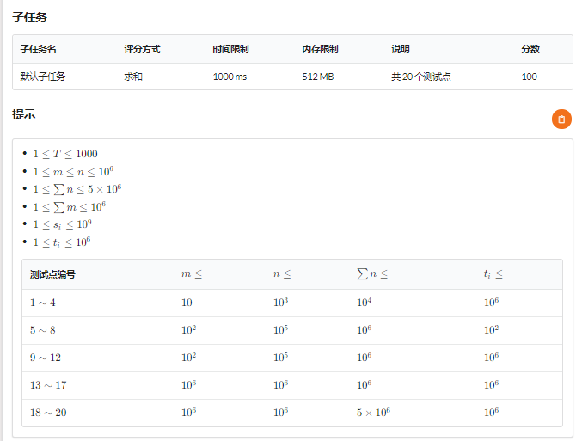Click the 5 ~ 8 test point row label
This screenshot has width=576, height=441.
tap(43, 330)
